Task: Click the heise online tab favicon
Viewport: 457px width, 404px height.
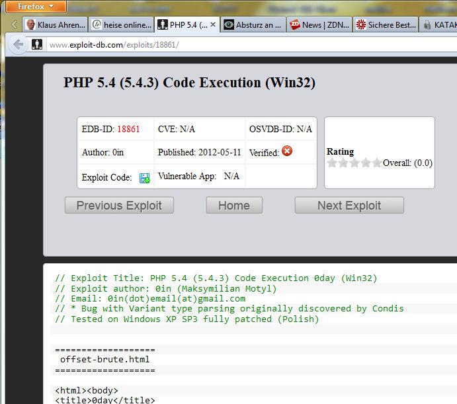Action: 96,24
